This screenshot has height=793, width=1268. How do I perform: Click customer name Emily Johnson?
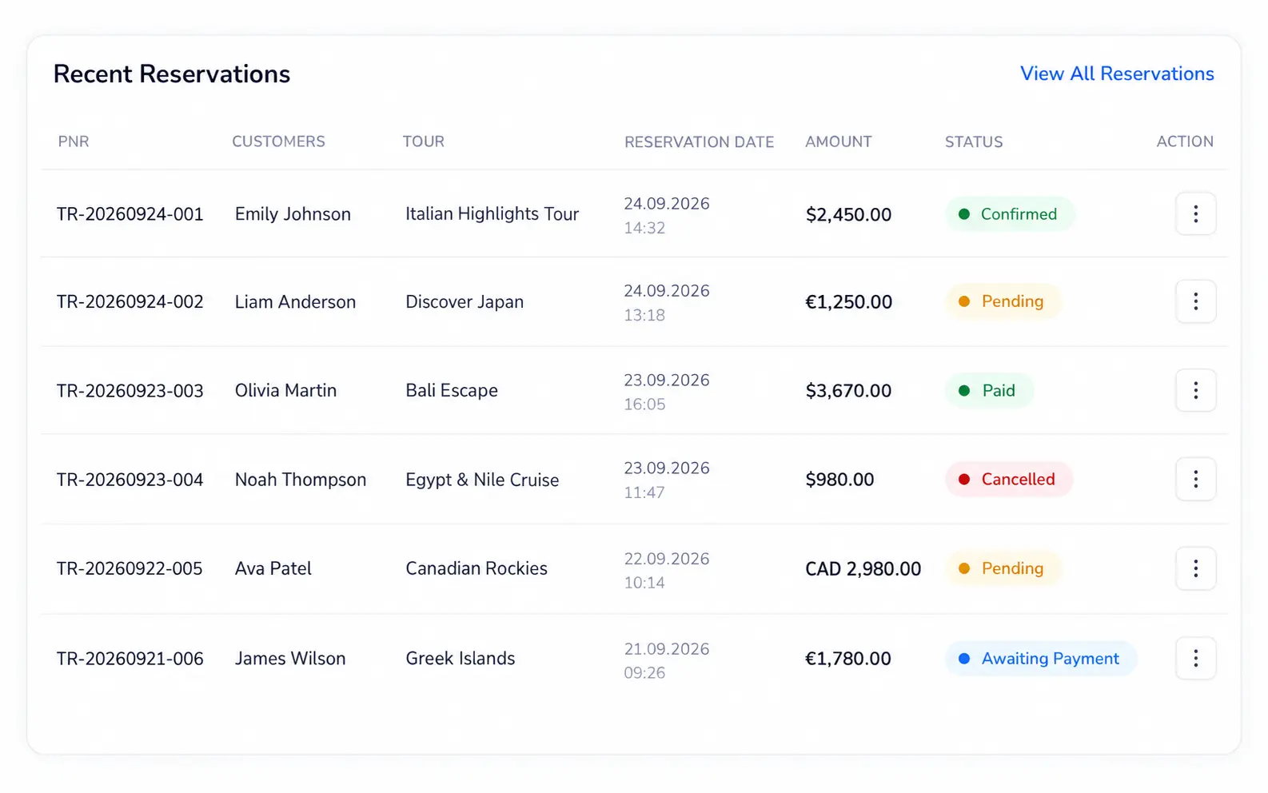(x=293, y=214)
